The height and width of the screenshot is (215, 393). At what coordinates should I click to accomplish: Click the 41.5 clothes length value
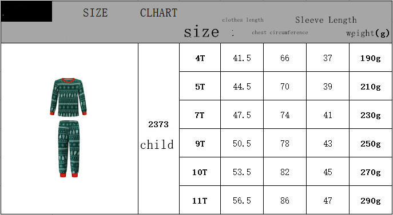242,58
